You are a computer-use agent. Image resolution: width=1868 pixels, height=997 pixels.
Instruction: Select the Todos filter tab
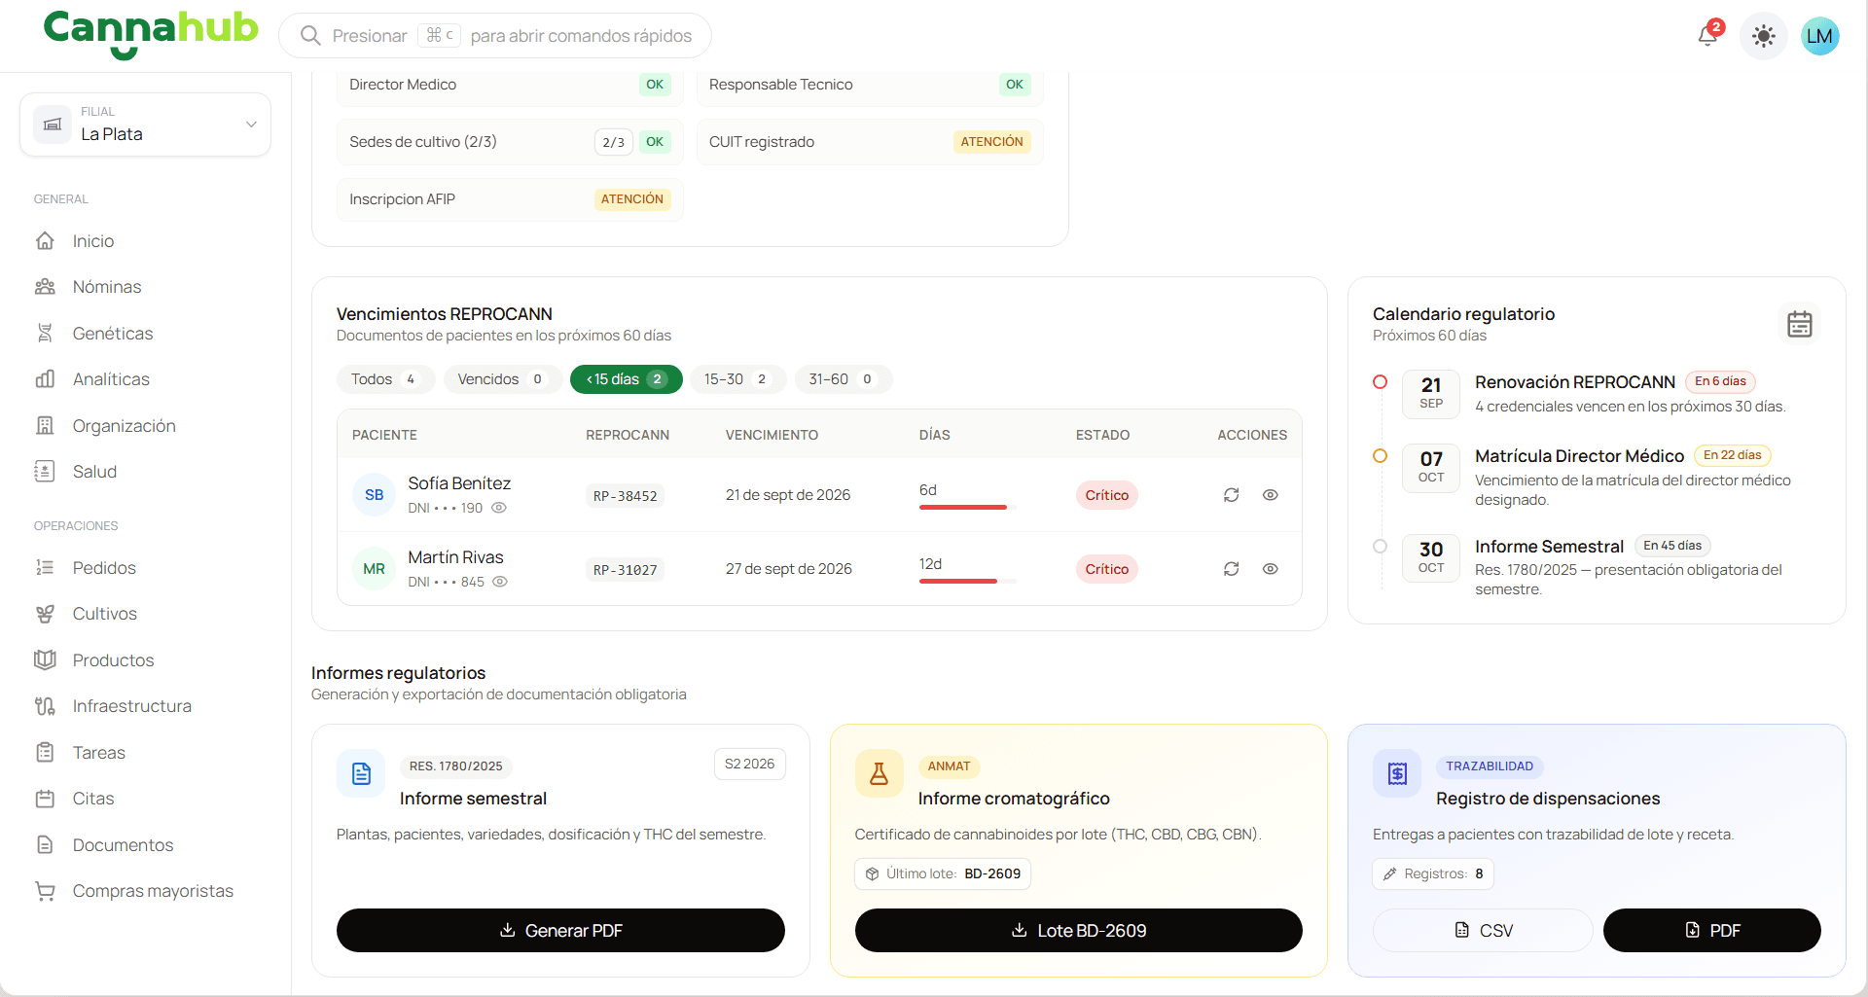(385, 379)
